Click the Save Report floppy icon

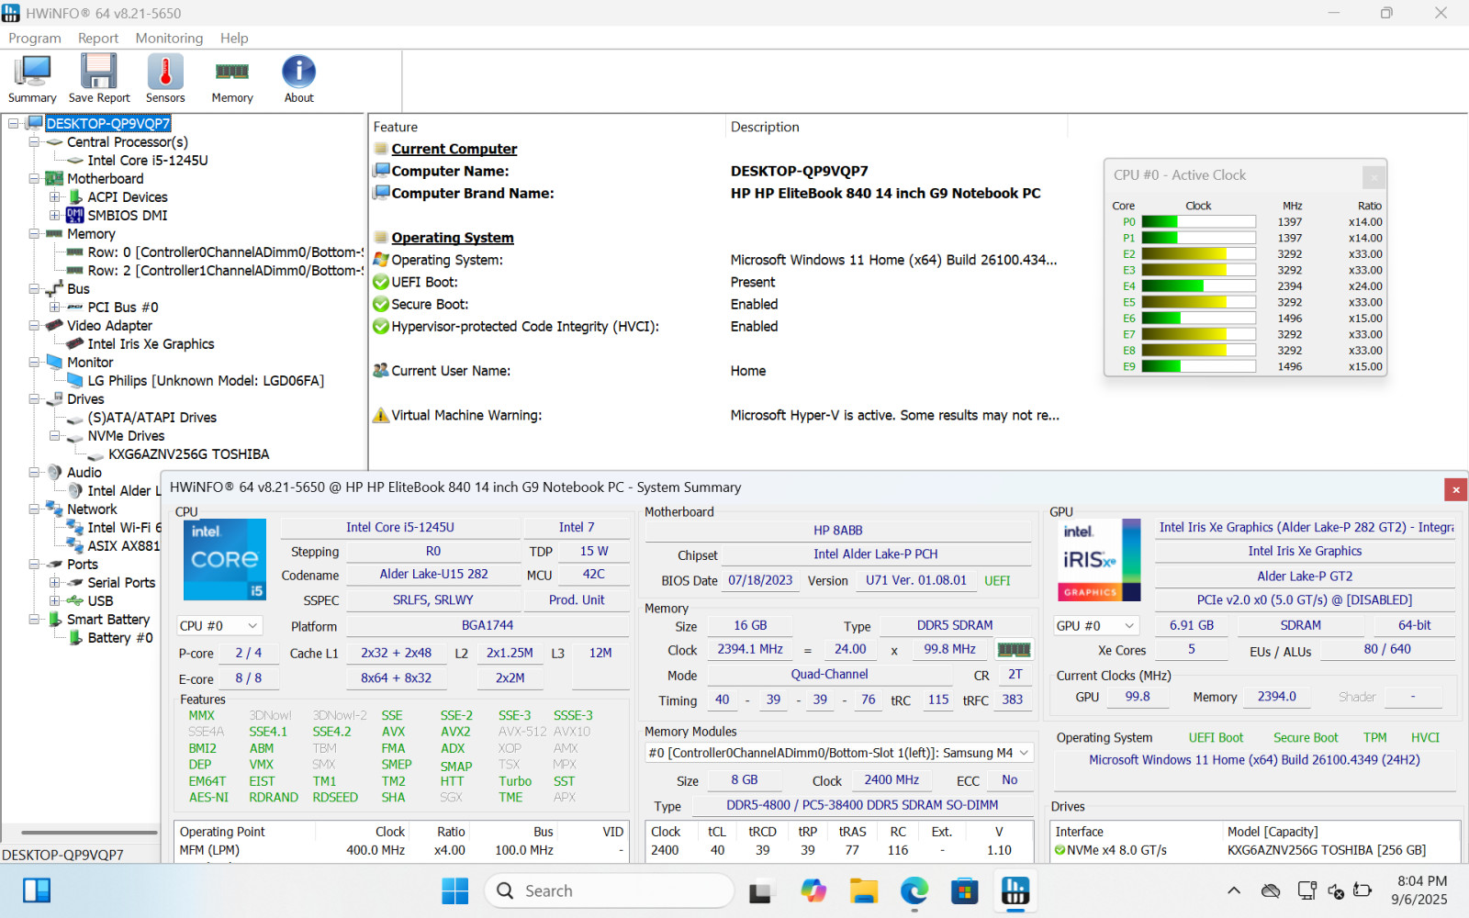pyautogui.click(x=99, y=79)
